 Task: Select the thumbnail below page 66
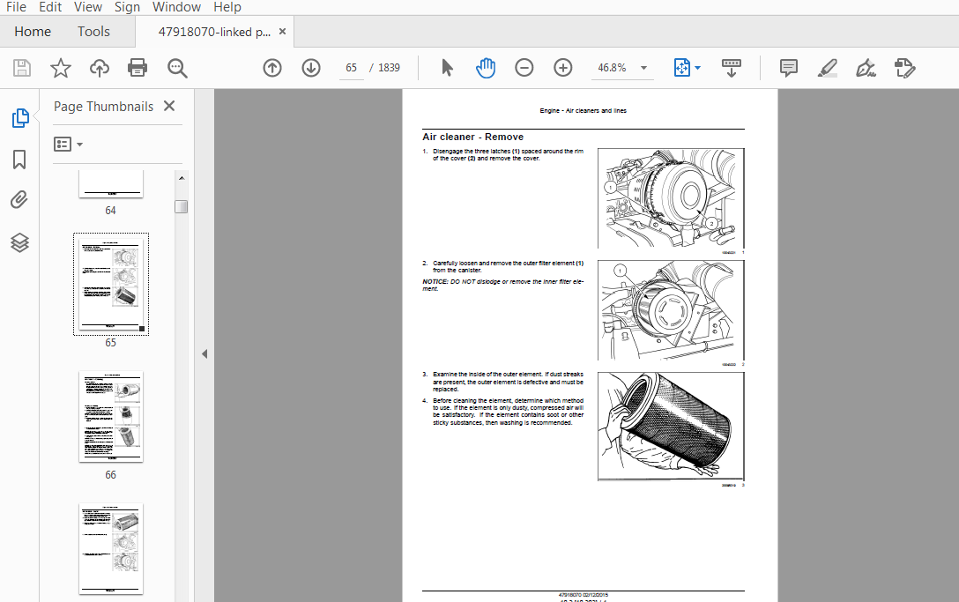pos(111,549)
